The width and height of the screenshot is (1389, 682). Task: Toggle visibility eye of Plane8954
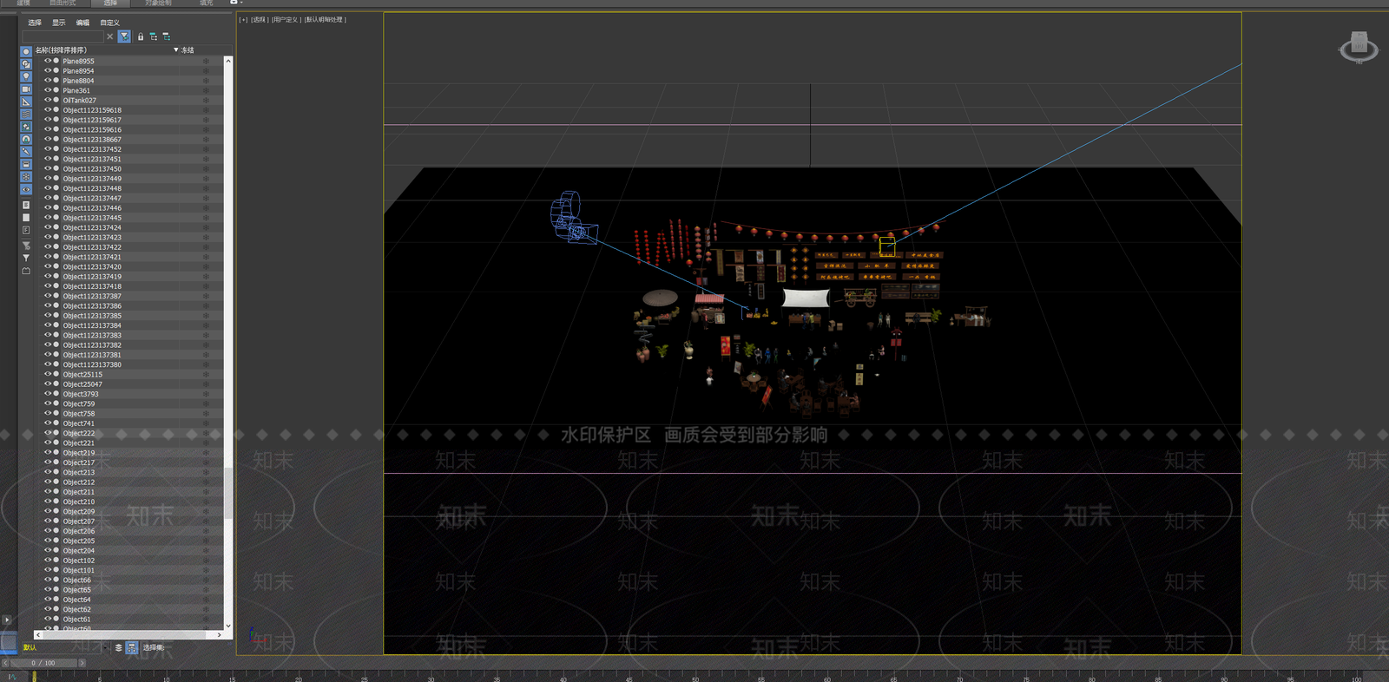(x=48, y=70)
